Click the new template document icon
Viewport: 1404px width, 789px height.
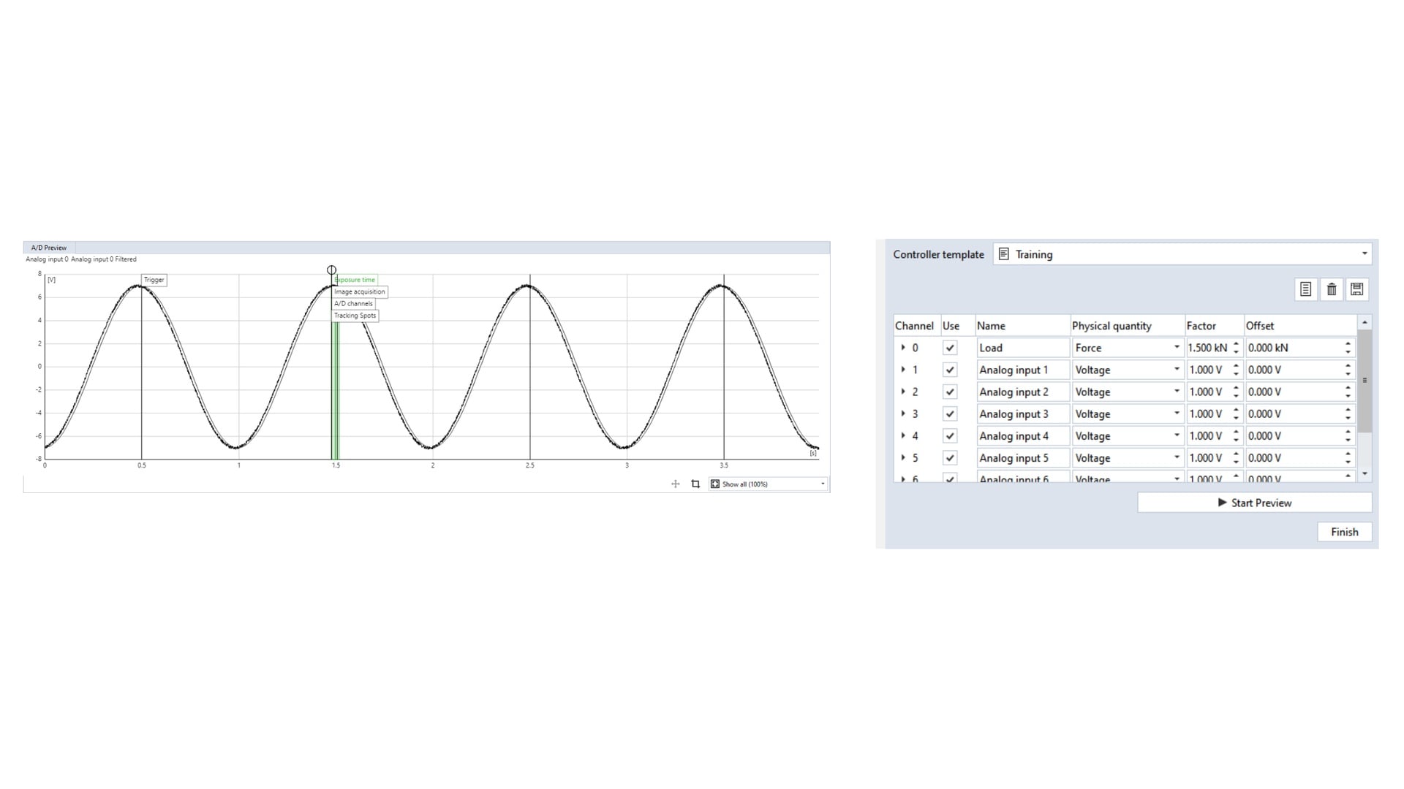1305,289
